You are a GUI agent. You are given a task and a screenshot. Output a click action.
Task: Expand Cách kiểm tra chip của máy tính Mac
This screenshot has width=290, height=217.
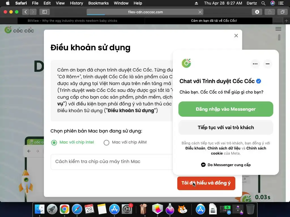coord(112,162)
